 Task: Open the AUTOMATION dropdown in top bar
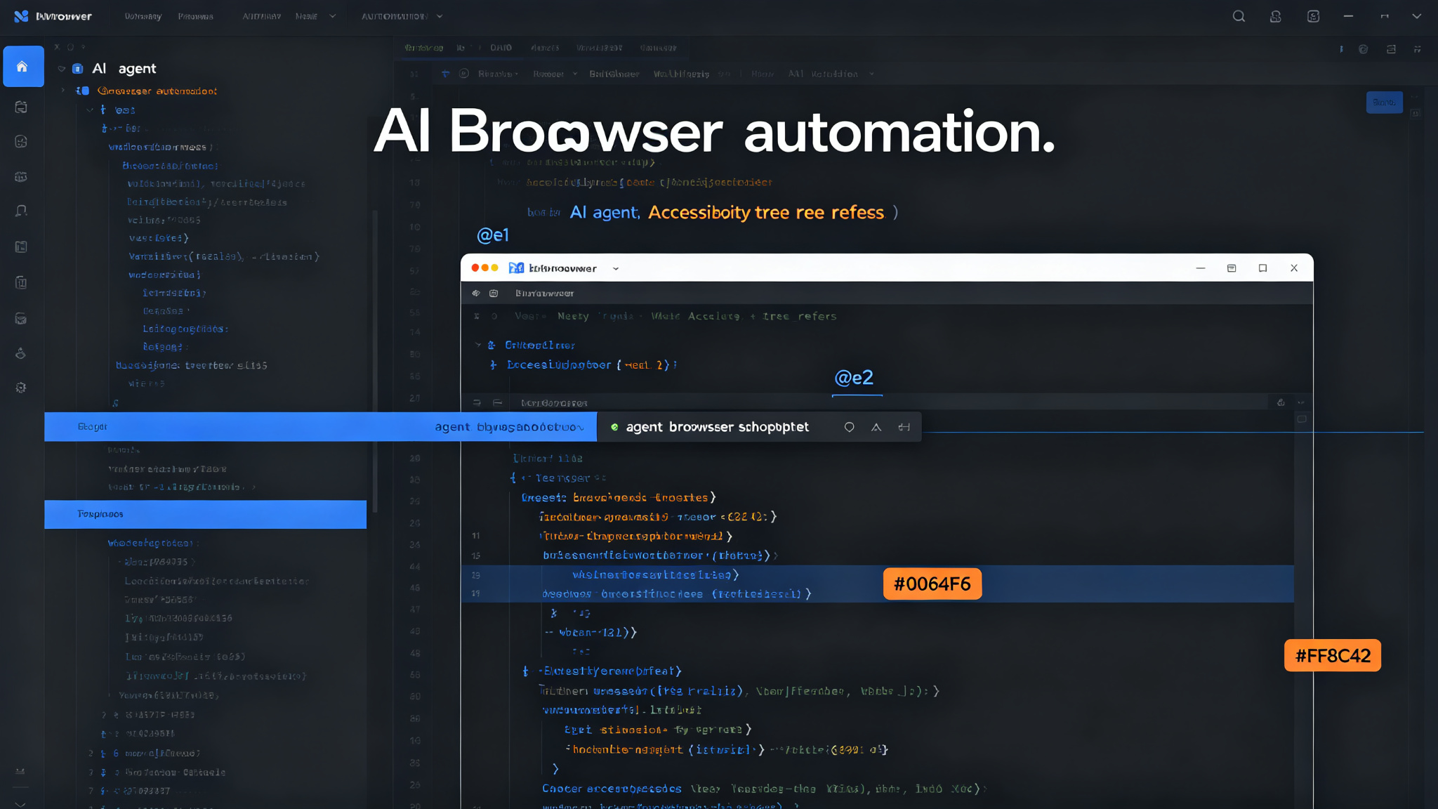coord(402,16)
